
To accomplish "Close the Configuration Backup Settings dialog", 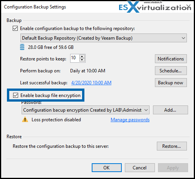I will (188, 6).
